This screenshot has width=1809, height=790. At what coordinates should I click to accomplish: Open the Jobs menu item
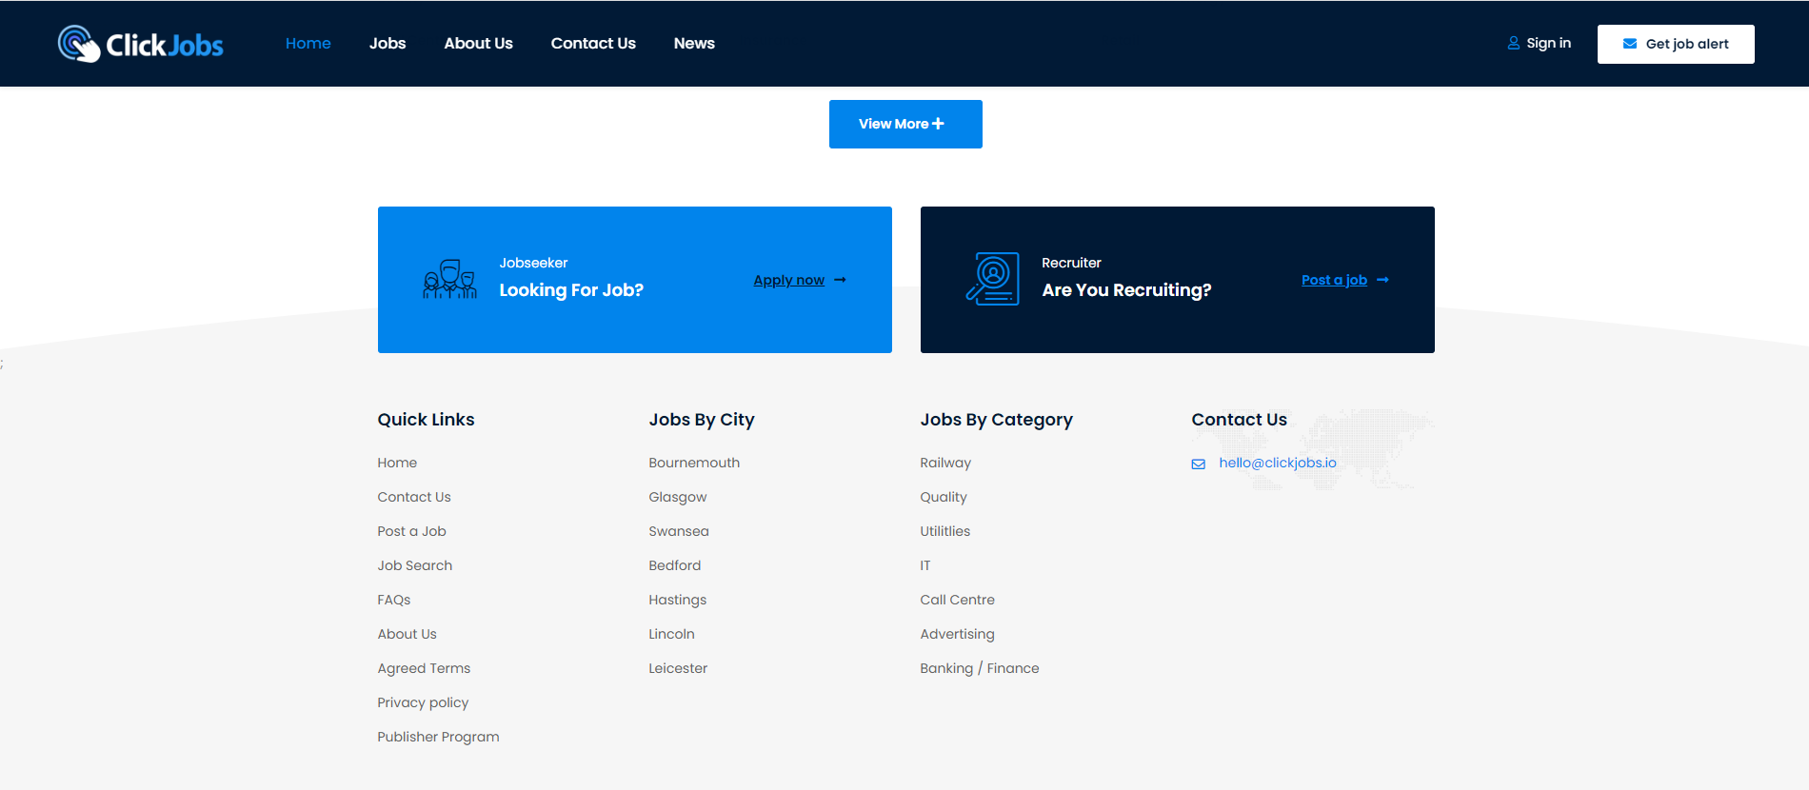(x=387, y=44)
